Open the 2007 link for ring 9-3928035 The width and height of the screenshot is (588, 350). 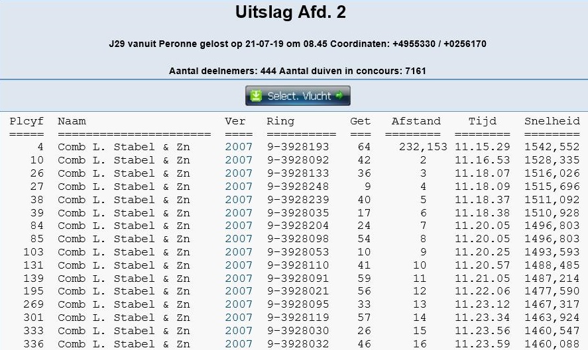(x=239, y=213)
